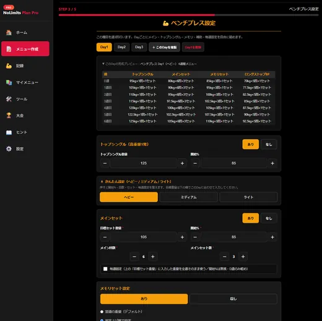Switch to the Day3 tab
This screenshot has height=321, width=322.
139,47
